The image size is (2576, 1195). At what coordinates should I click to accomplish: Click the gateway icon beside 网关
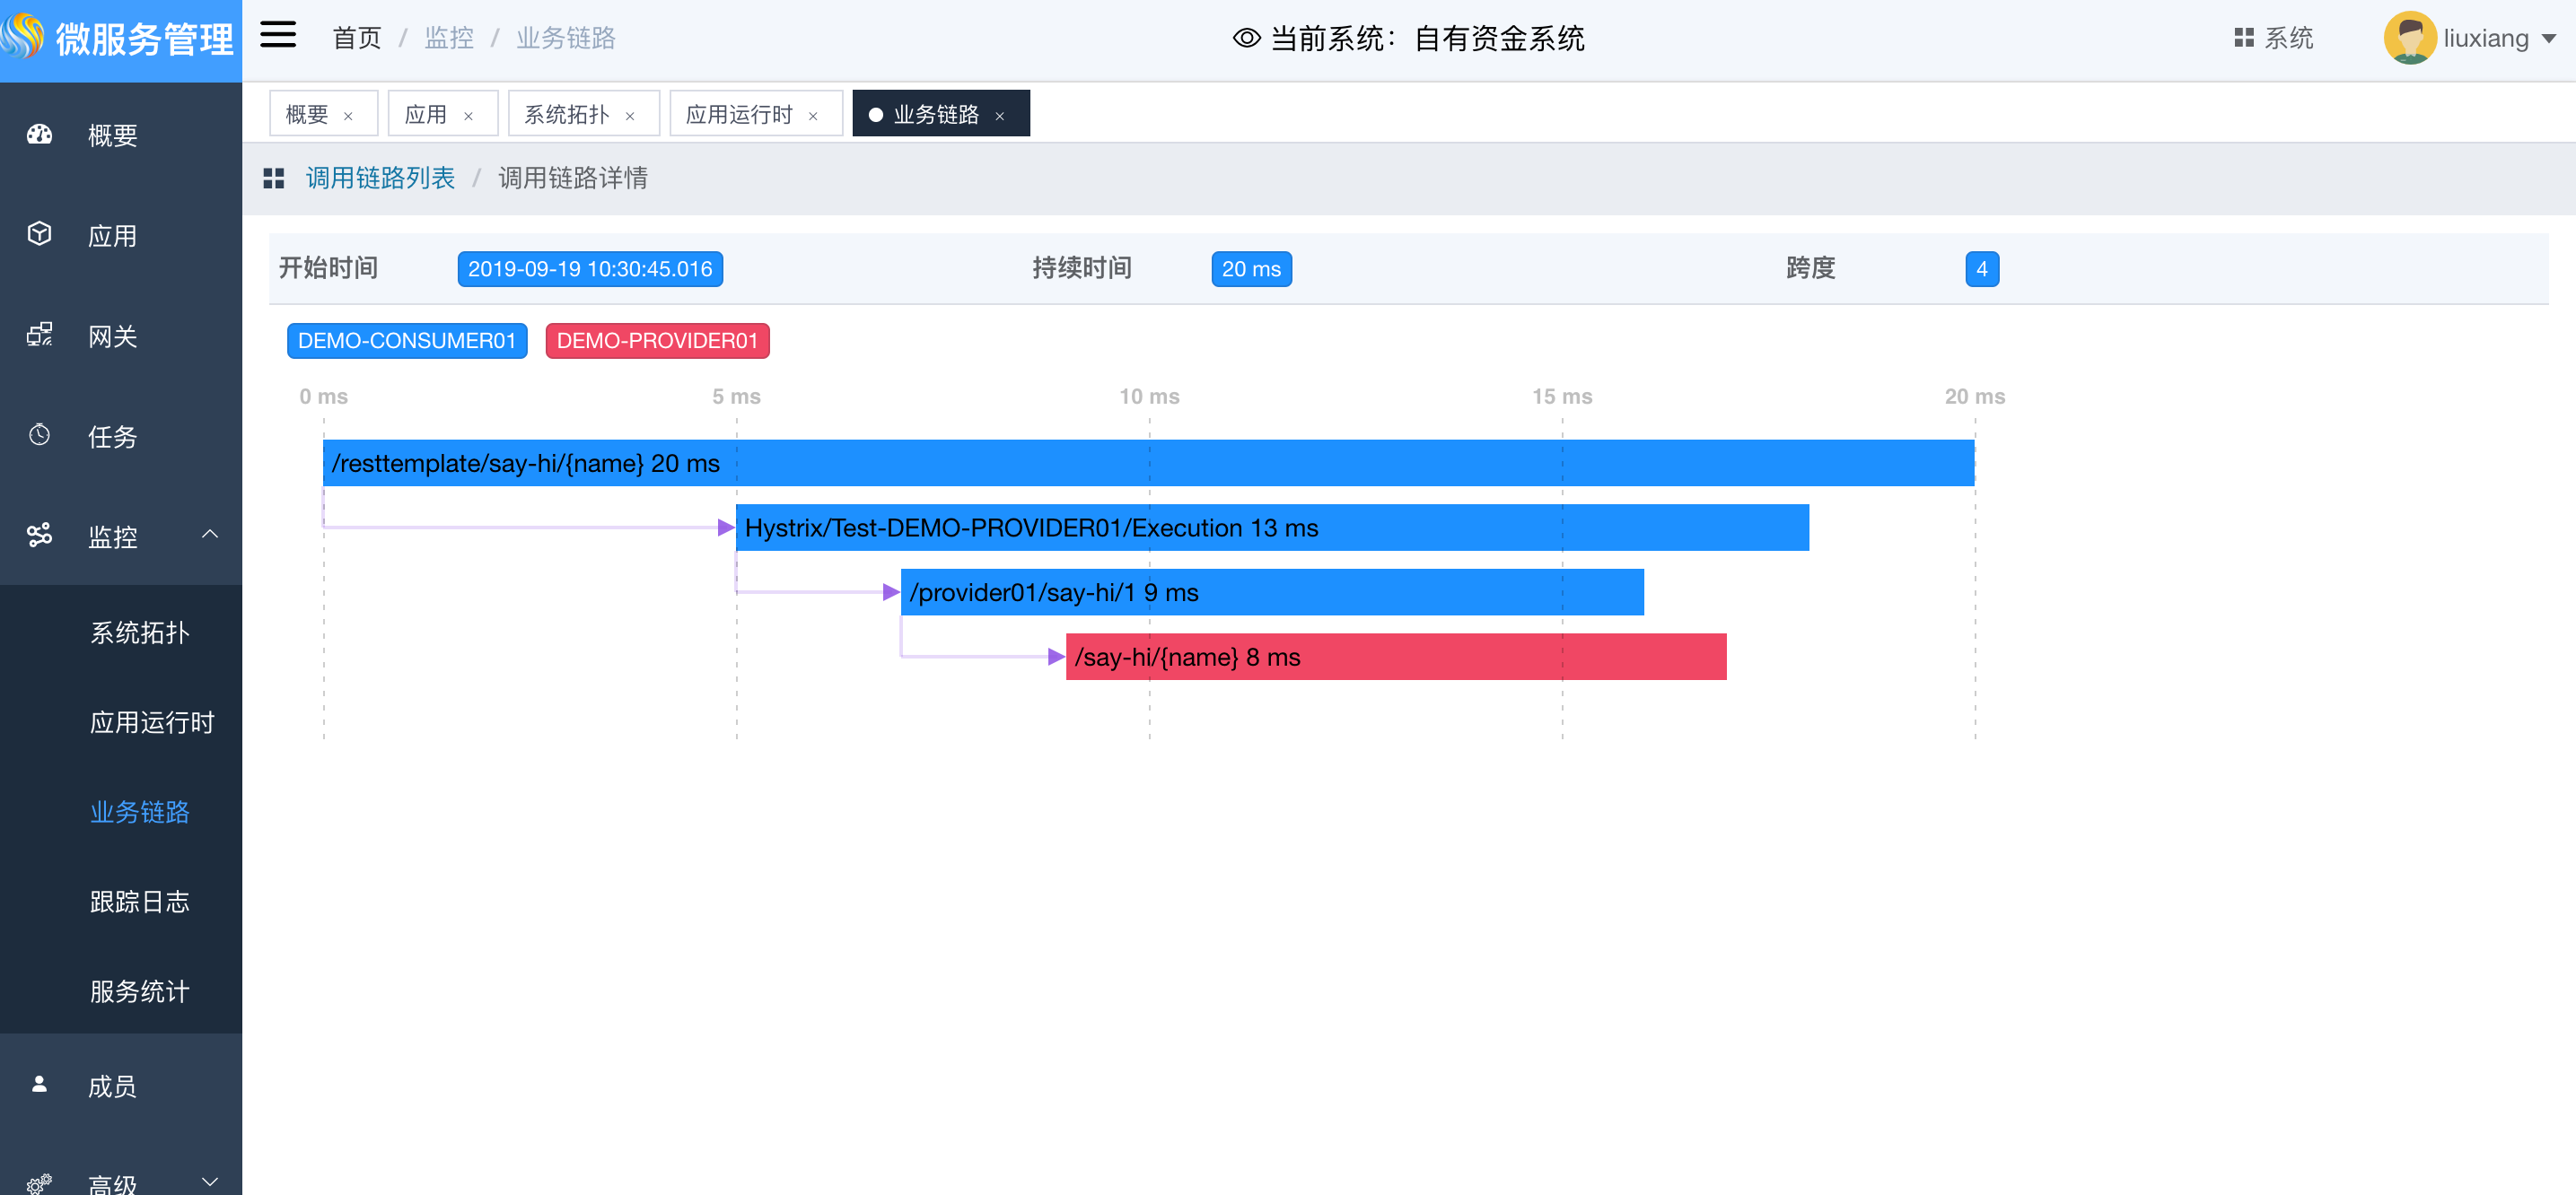(39, 335)
